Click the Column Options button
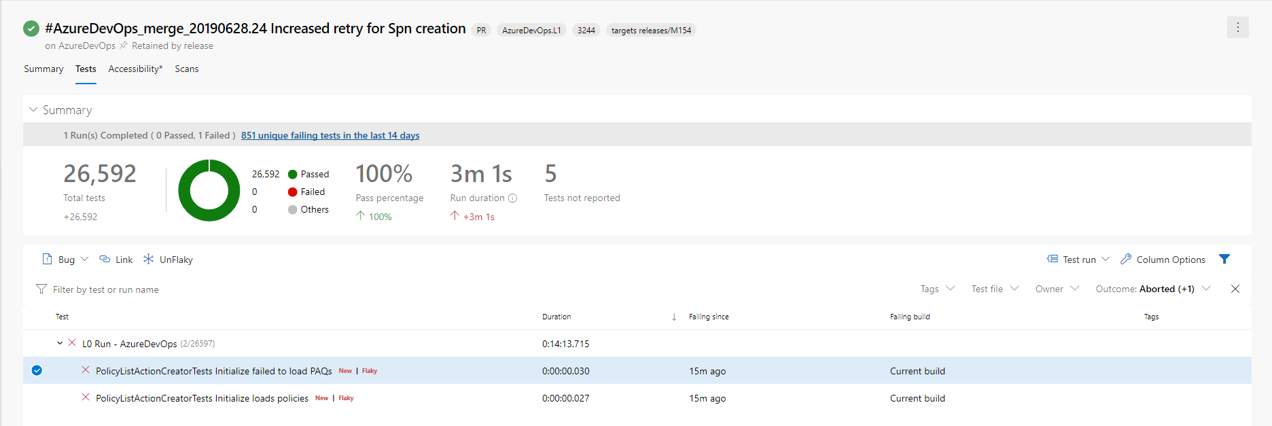1272x426 pixels. point(1163,259)
